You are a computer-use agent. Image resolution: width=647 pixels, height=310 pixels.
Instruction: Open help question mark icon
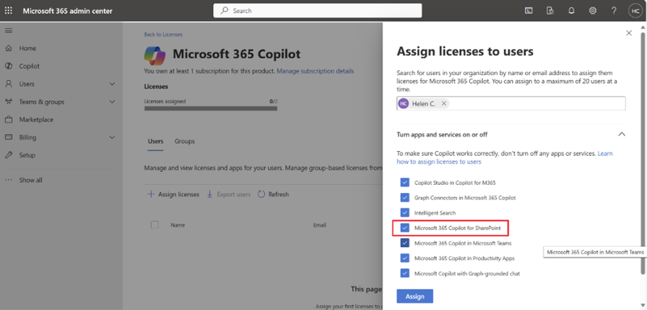(x=614, y=11)
